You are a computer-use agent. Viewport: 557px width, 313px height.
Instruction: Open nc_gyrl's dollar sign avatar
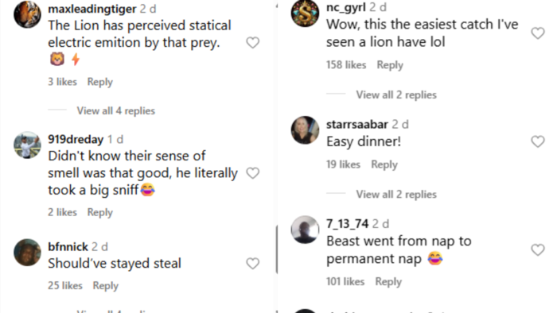pyautogui.click(x=305, y=14)
